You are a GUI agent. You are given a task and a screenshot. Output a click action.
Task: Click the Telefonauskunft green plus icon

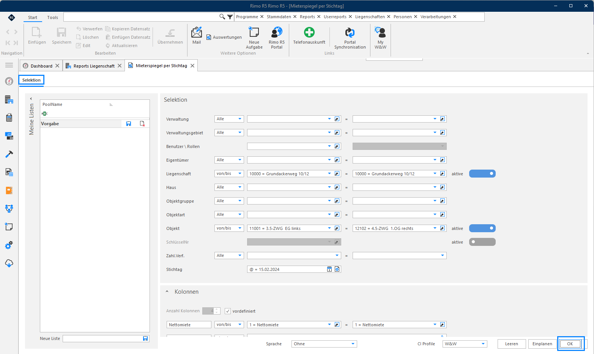click(309, 32)
